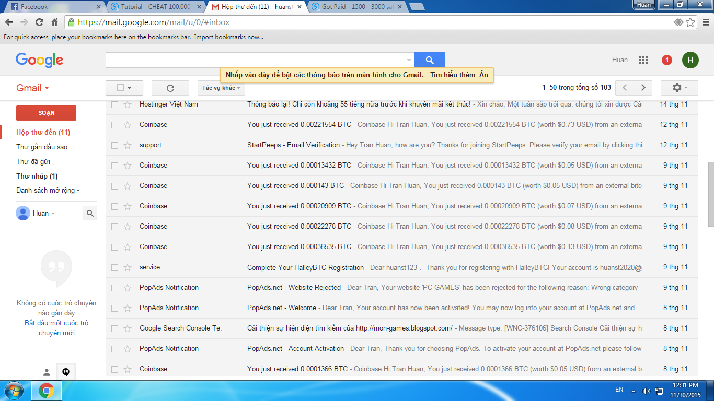
Task: Click the taskbar volume speaker icon
Action: [x=647, y=391]
